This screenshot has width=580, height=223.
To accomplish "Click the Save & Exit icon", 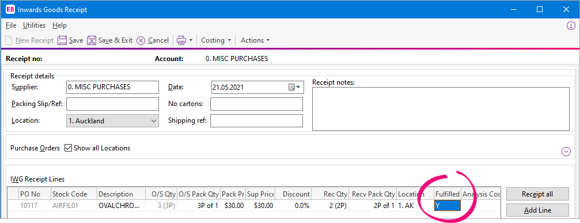I will (x=92, y=40).
